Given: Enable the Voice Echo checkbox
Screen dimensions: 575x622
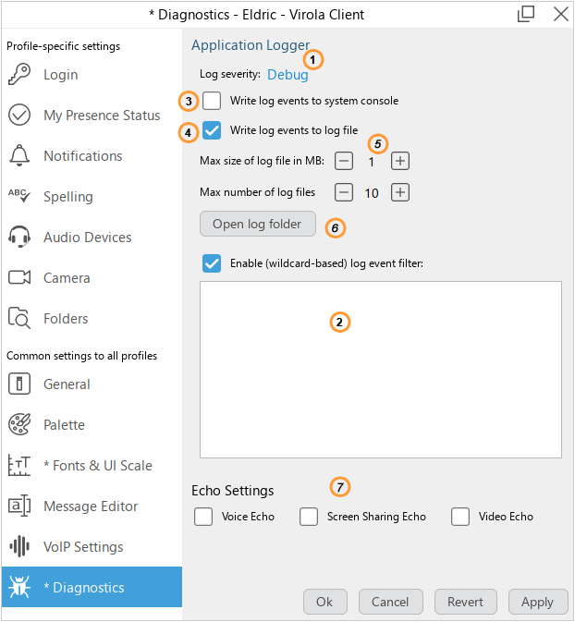Looking at the screenshot, I should point(203,517).
